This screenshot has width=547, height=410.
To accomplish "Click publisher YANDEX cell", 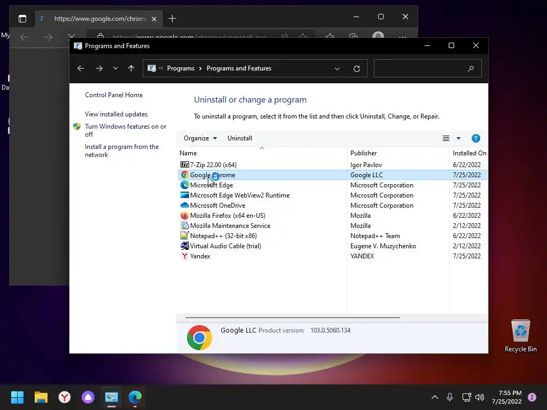I will [x=362, y=256].
